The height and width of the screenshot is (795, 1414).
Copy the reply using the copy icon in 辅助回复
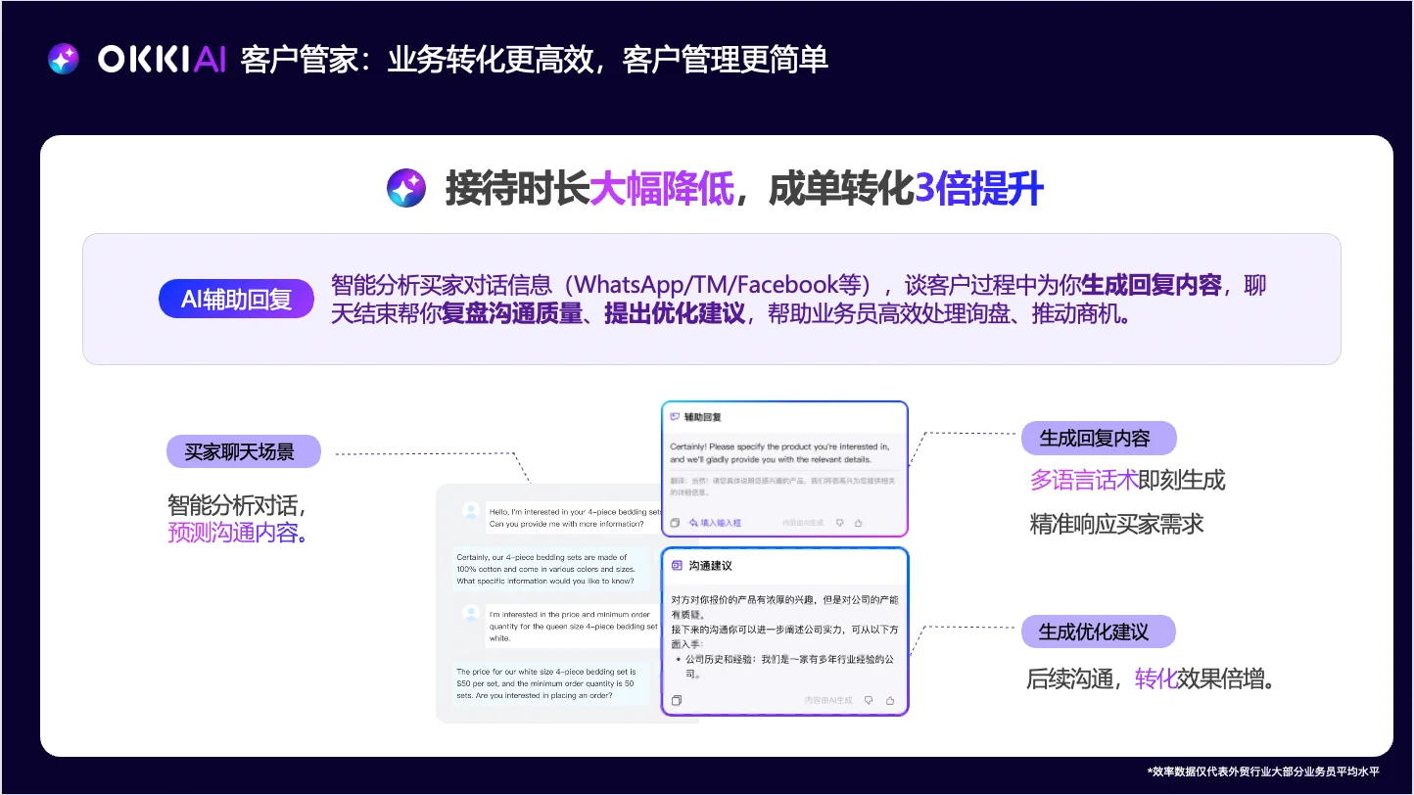[x=675, y=523]
